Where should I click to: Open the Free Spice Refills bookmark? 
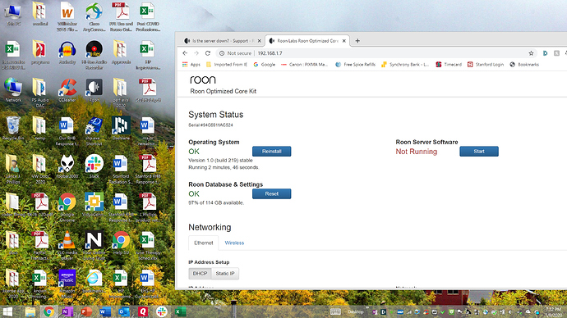[356, 65]
